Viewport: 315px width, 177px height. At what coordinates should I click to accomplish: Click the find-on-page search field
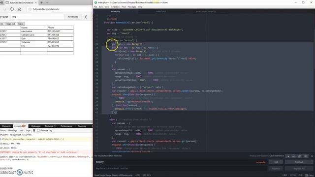coord(37,17)
